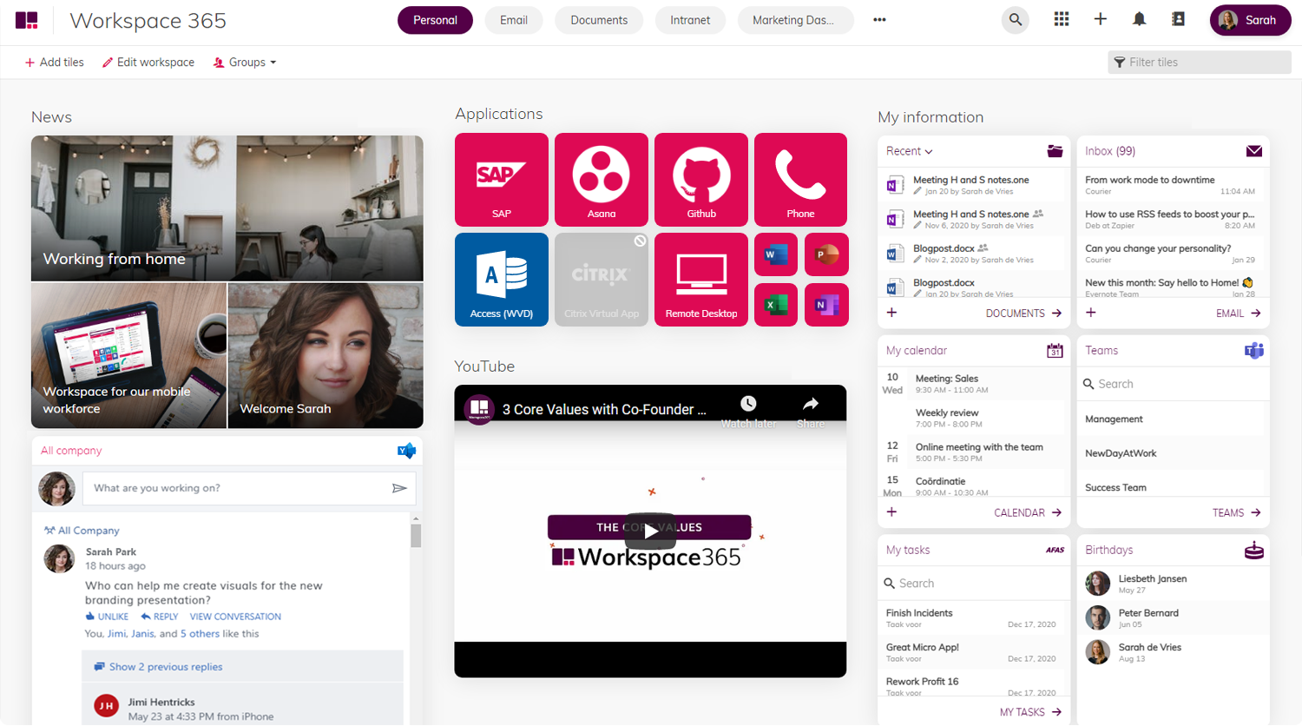
Task: Open the address book icon in the header
Action: [1178, 19]
